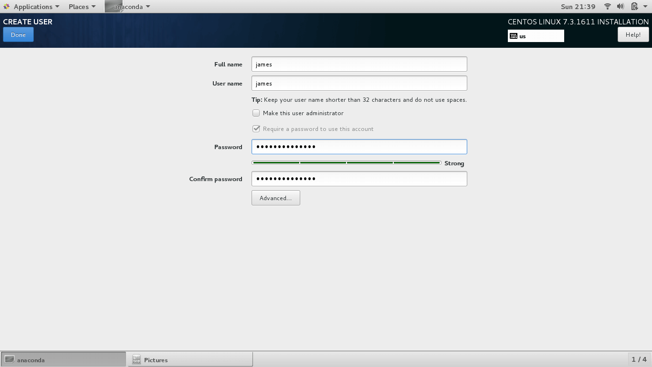The image size is (652, 367).
Task: Click the Password input field
Action: tap(359, 147)
